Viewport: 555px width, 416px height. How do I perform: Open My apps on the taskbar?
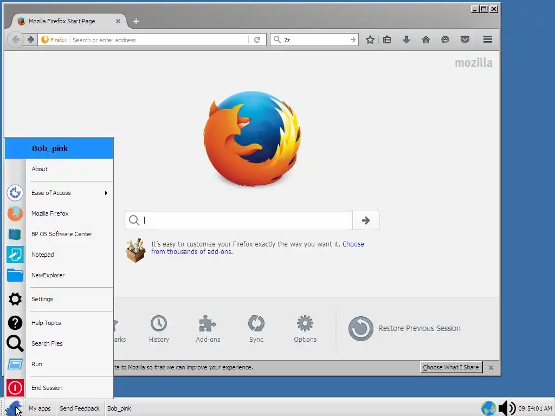tap(40, 408)
